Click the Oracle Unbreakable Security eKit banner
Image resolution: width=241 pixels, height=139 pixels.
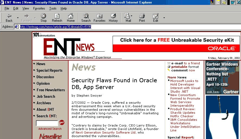[176, 44]
